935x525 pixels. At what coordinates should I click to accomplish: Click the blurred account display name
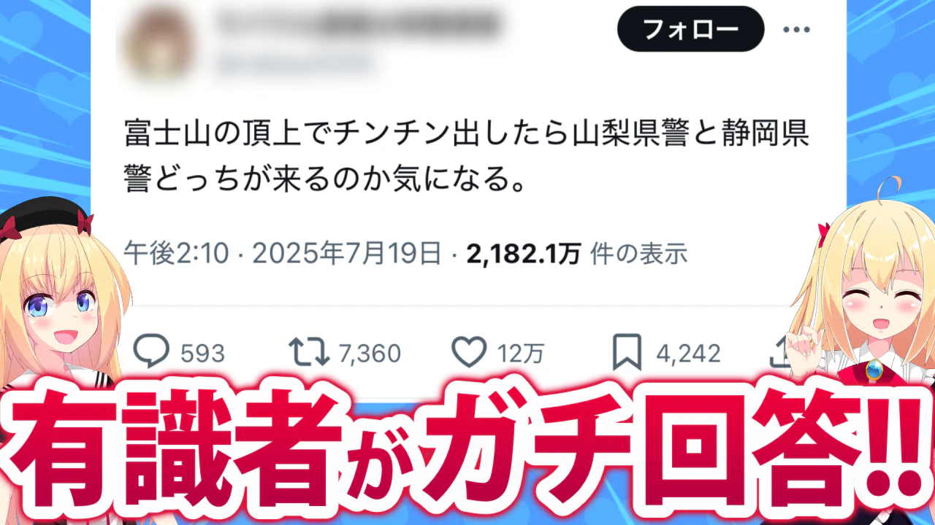click(358, 25)
